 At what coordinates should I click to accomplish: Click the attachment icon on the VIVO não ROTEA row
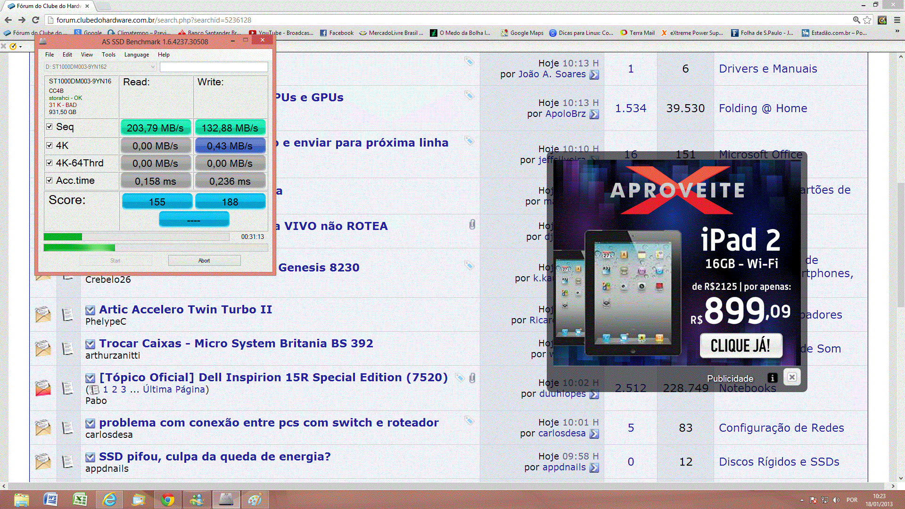pyautogui.click(x=472, y=225)
